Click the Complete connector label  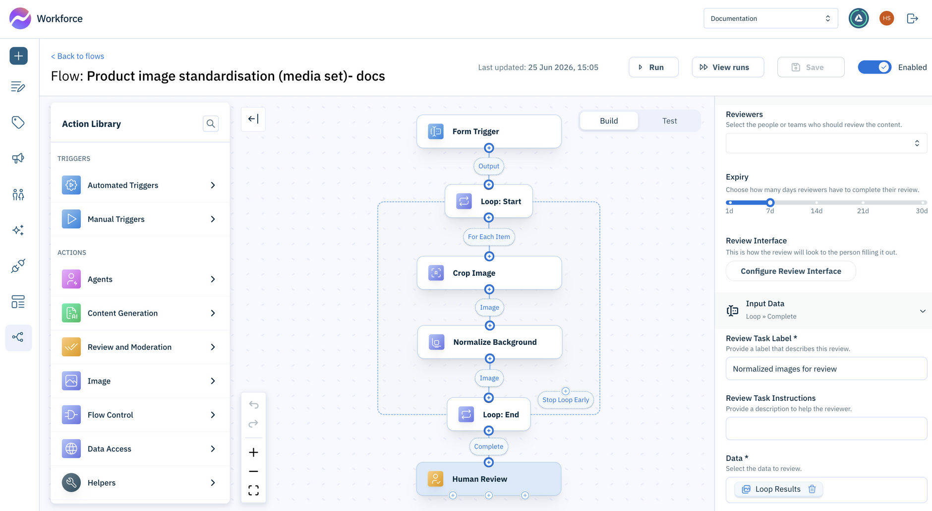(x=489, y=447)
